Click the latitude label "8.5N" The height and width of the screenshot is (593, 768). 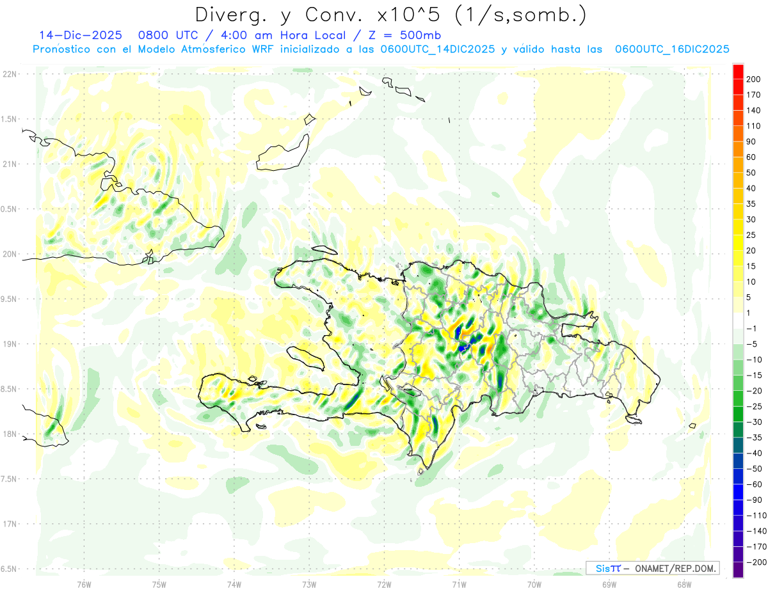click(9, 389)
